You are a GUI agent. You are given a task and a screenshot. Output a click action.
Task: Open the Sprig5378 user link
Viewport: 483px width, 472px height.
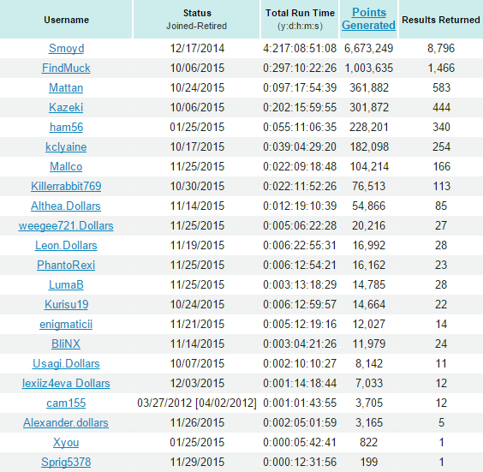66,463
